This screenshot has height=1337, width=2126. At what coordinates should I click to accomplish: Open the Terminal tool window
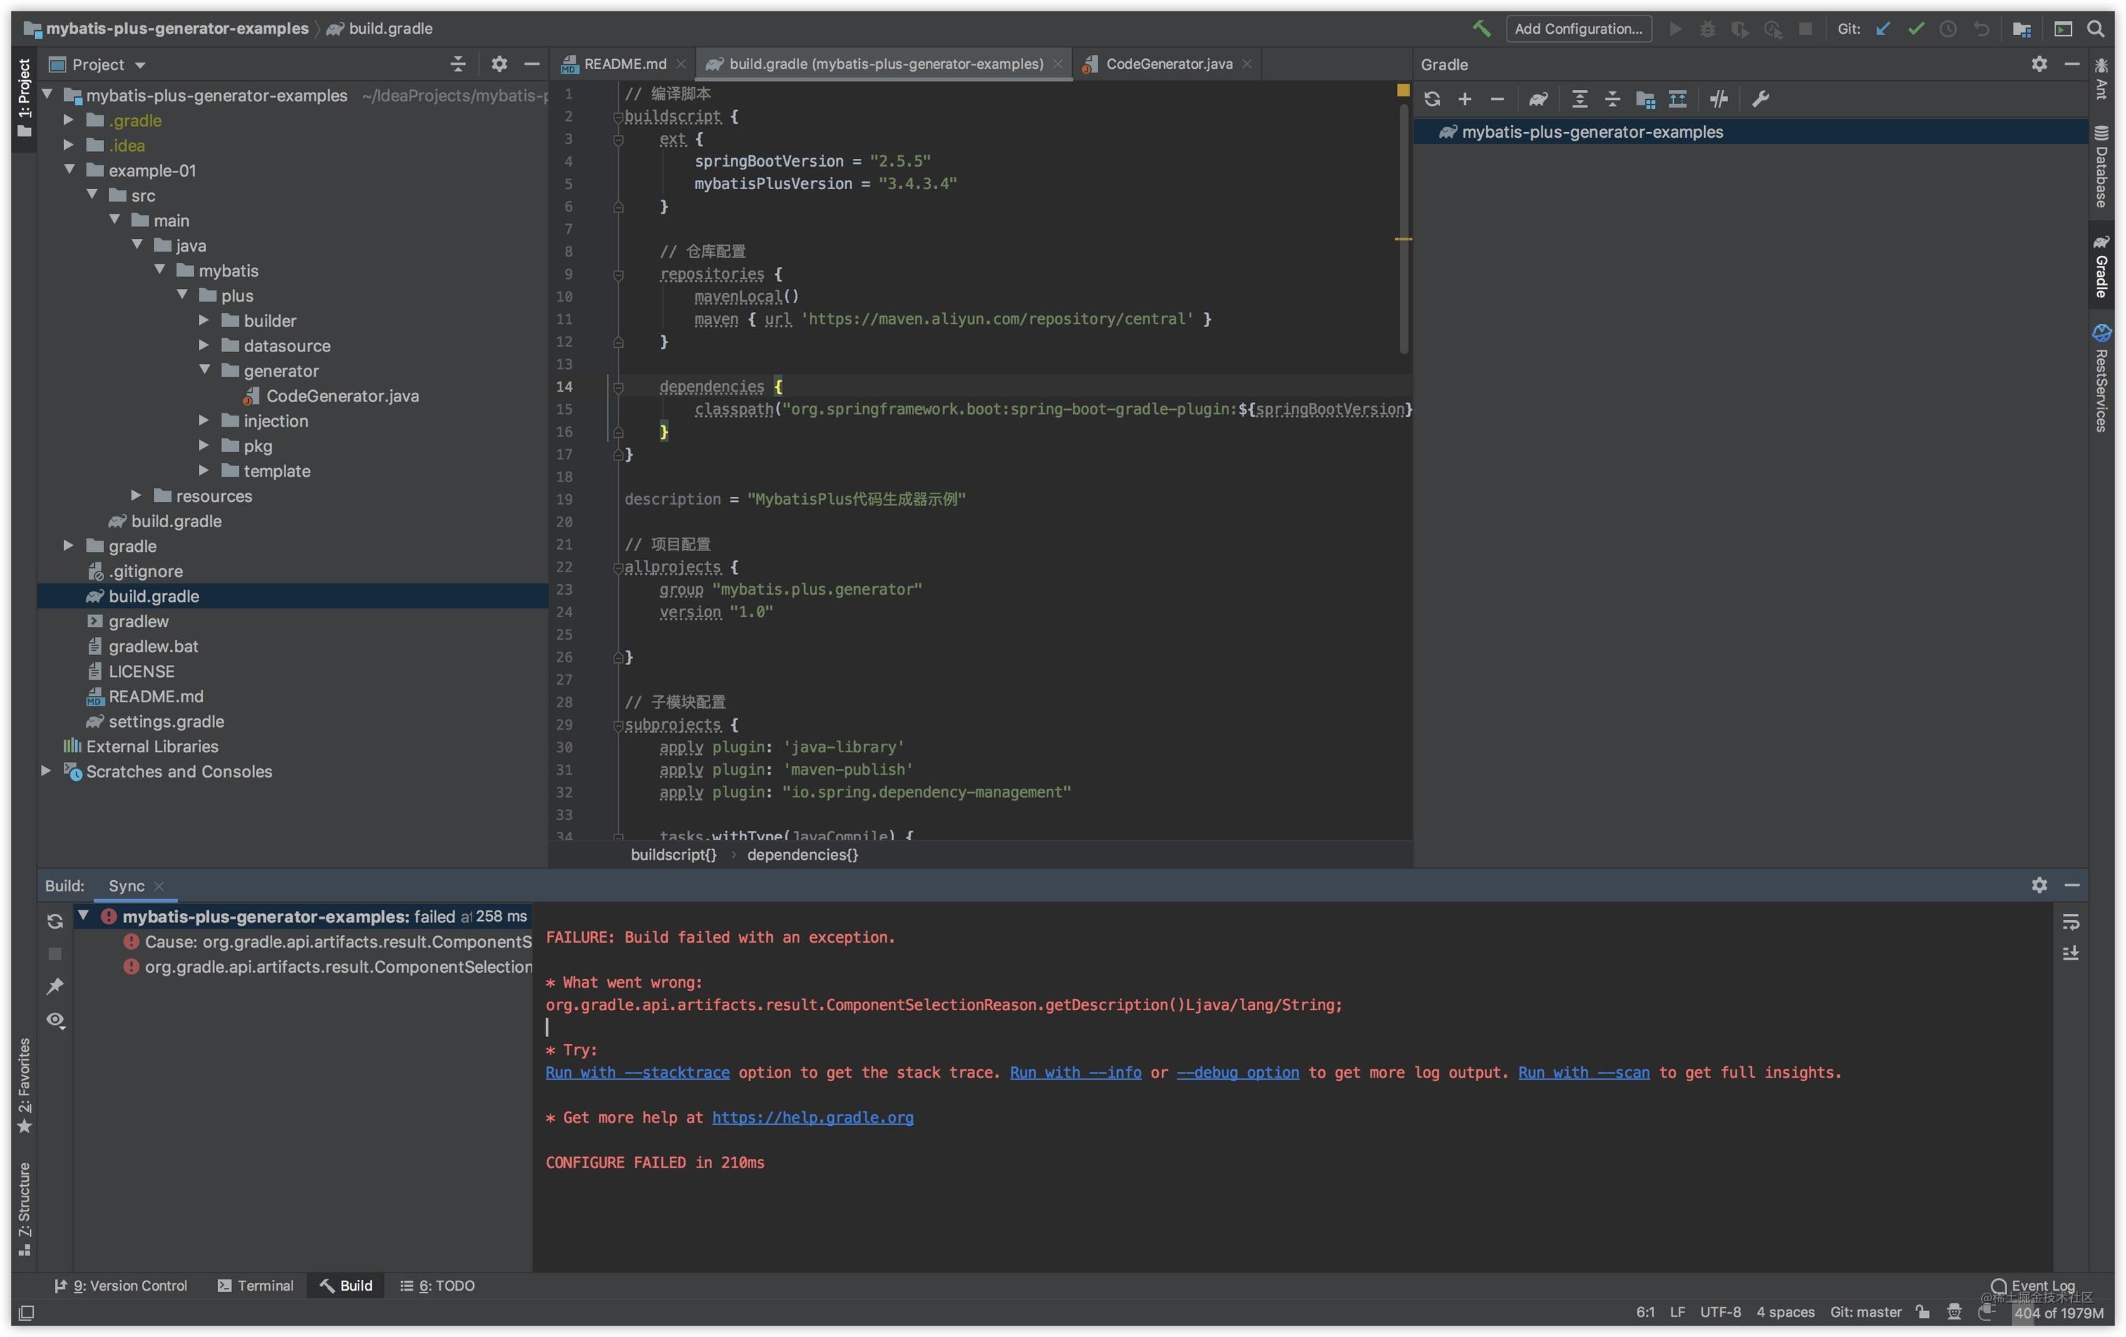tap(256, 1286)
